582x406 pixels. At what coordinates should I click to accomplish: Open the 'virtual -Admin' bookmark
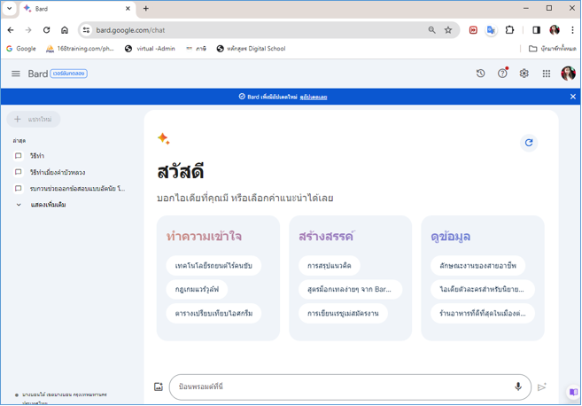point(150,49)
